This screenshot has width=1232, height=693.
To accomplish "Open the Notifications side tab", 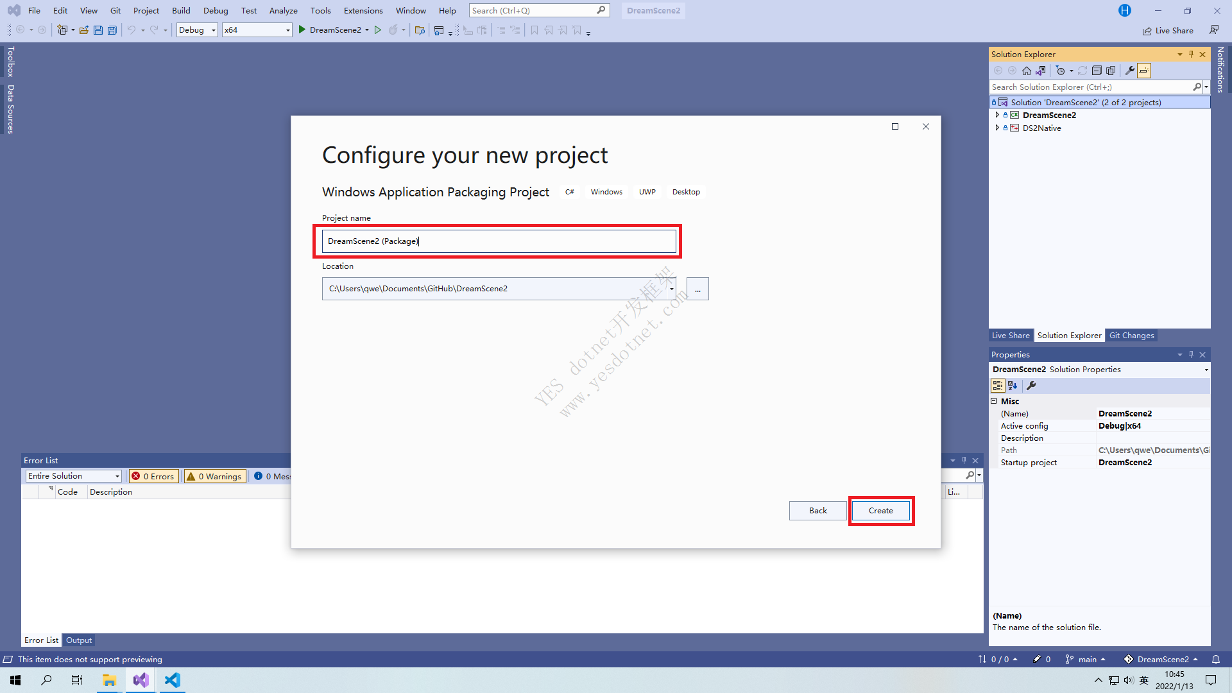I will click(1220, 69).
